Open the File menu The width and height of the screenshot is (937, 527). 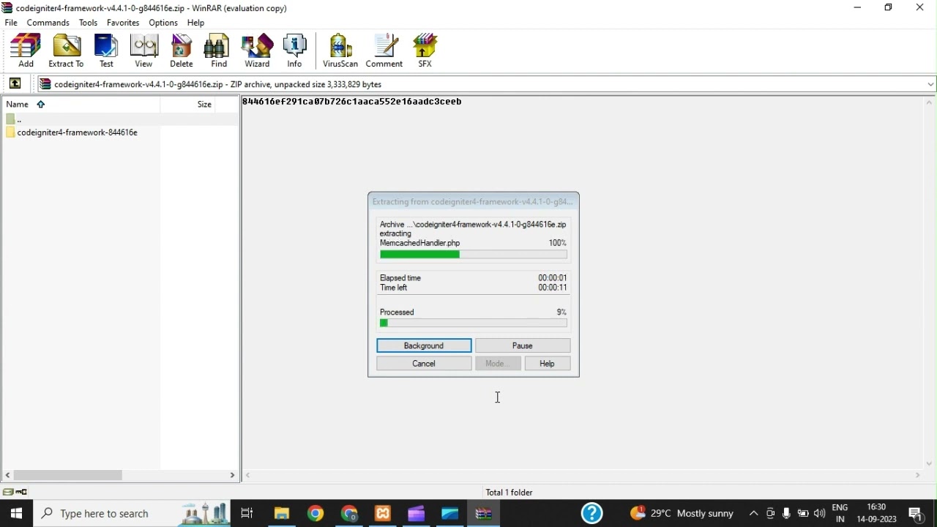pyautogui.click(x=11, y=23)
